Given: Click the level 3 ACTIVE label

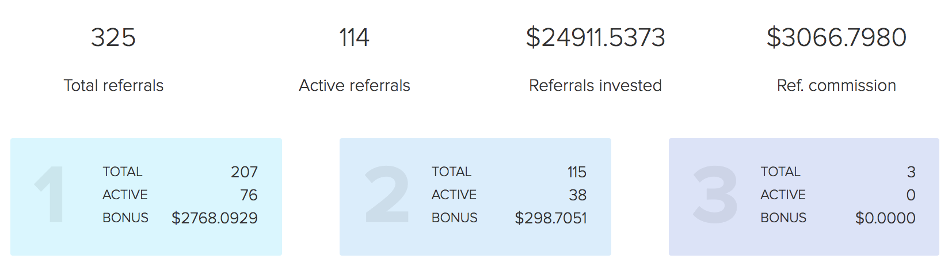Looking at the screenshot, I should (783, 195).
